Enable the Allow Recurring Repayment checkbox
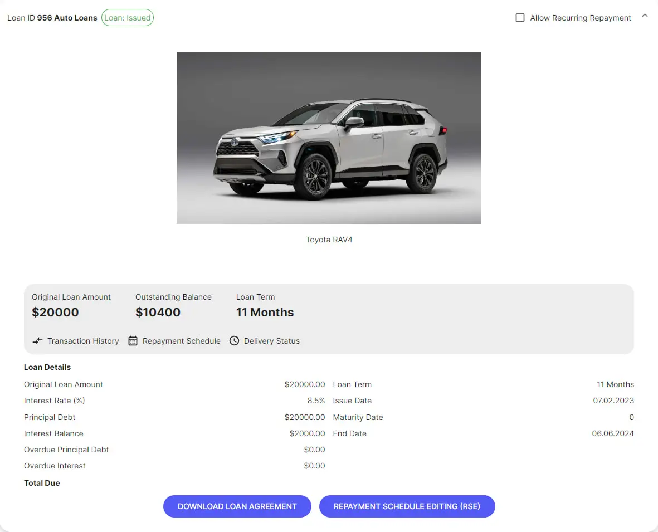Screen dimensions: 658x532 point(520,18)
